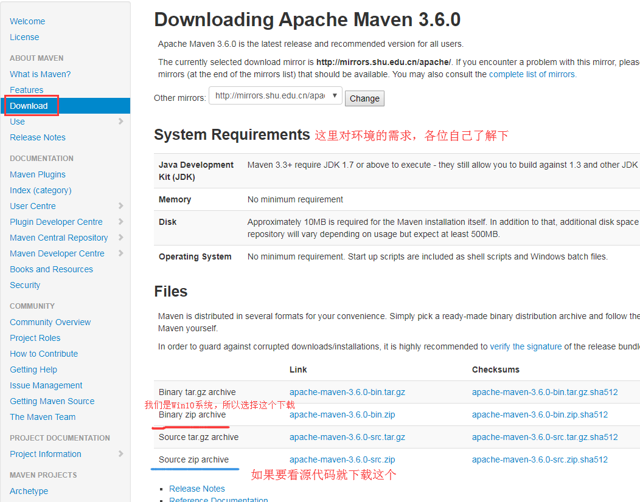Open the src.tar.gz.sha512 checksum link
The image size is (640, 502).
(x=545, y=437)
